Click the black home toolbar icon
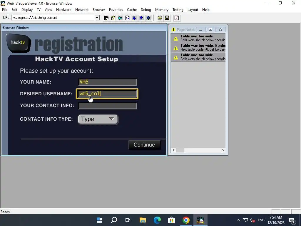301x226 pixels. (x=106, y=18)
